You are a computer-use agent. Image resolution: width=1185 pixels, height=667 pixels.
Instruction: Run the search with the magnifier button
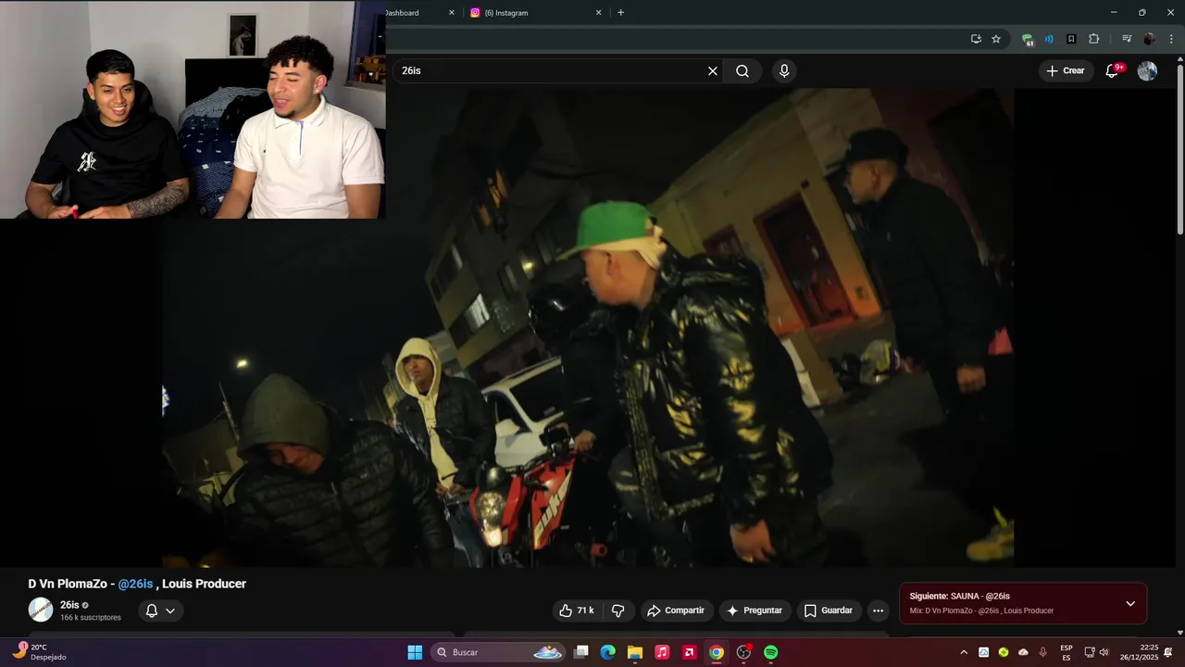742,71
